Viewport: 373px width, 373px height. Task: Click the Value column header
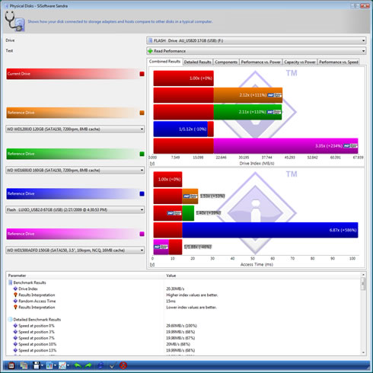pos(263,276)
